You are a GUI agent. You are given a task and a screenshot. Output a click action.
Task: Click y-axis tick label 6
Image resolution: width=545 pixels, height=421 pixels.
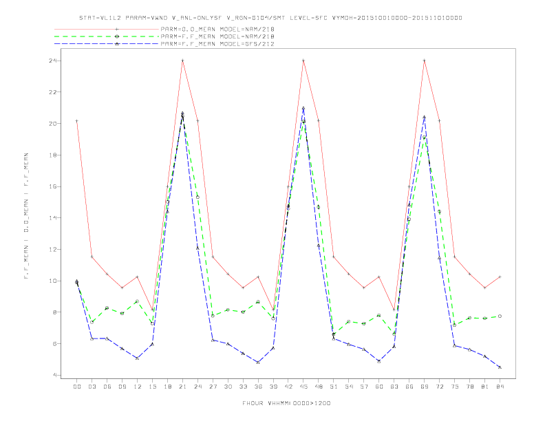click(55, 343)
